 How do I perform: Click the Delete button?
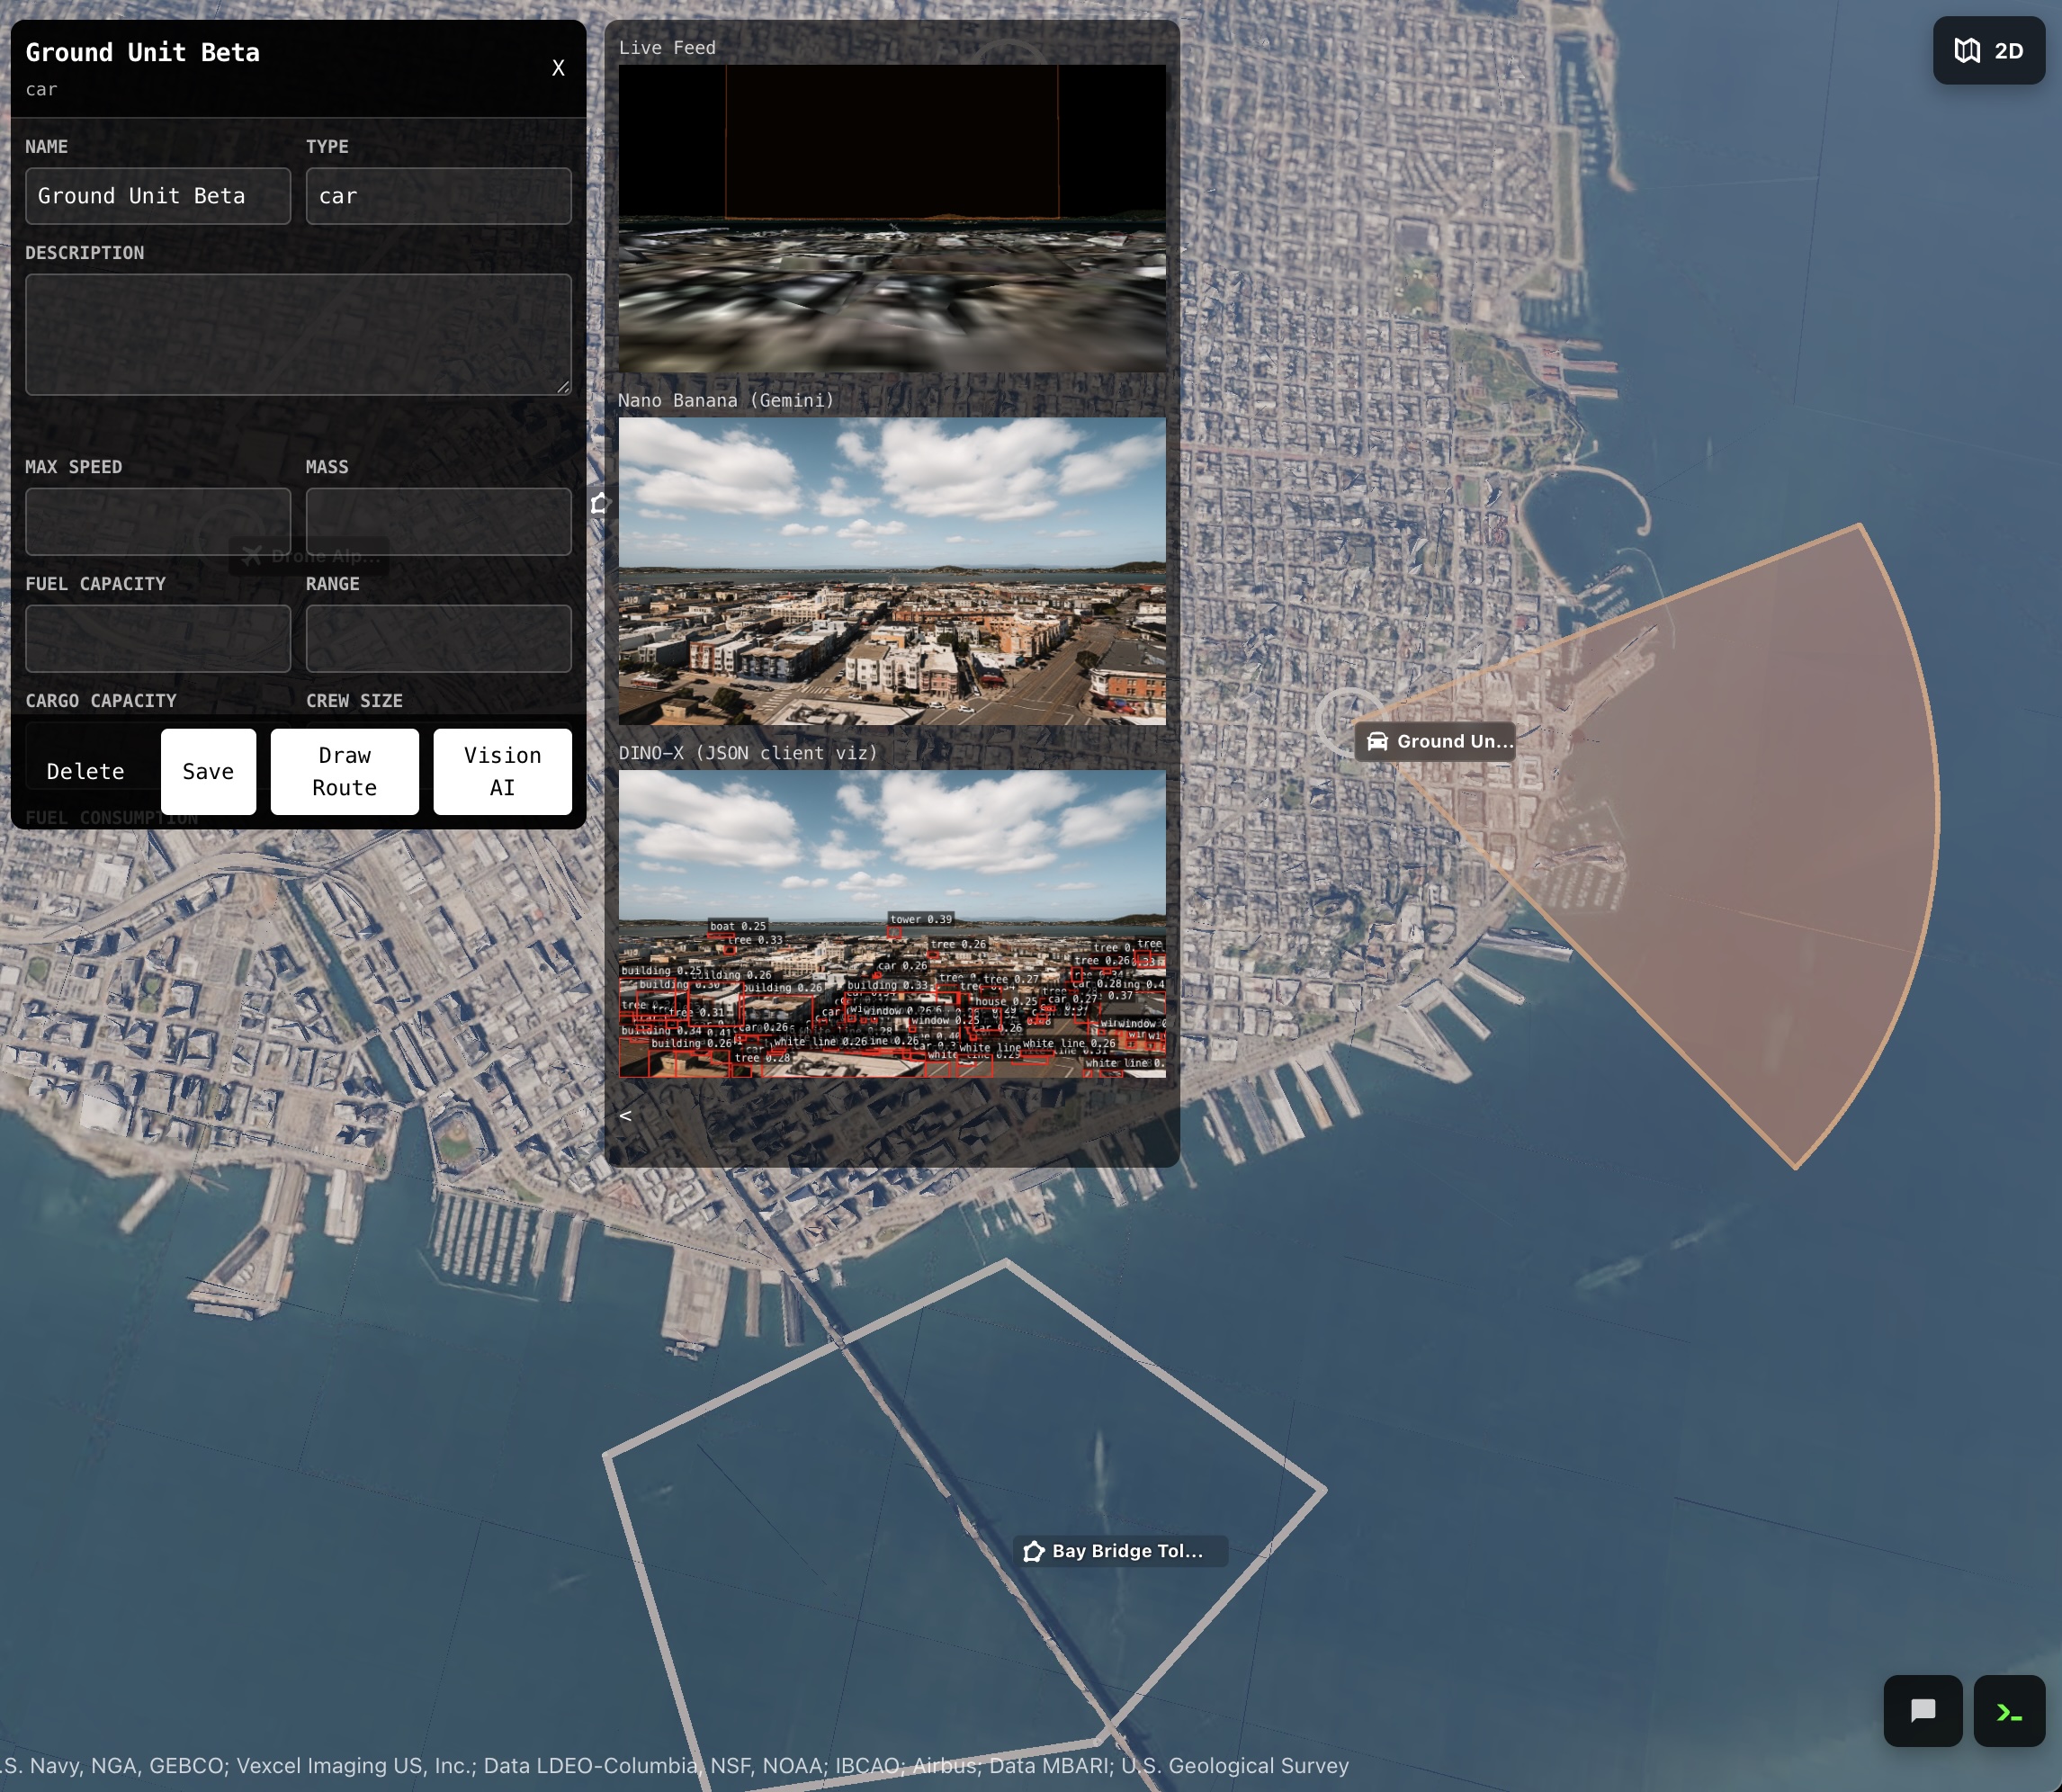click(86, 771)
